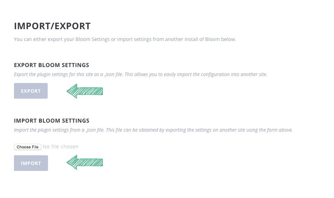Image resolution: width=334 pixels, height=198 pixels.
Task: Click the IMPORT BLOOM SETTINGS heading
Action: [x=51, y=121]
